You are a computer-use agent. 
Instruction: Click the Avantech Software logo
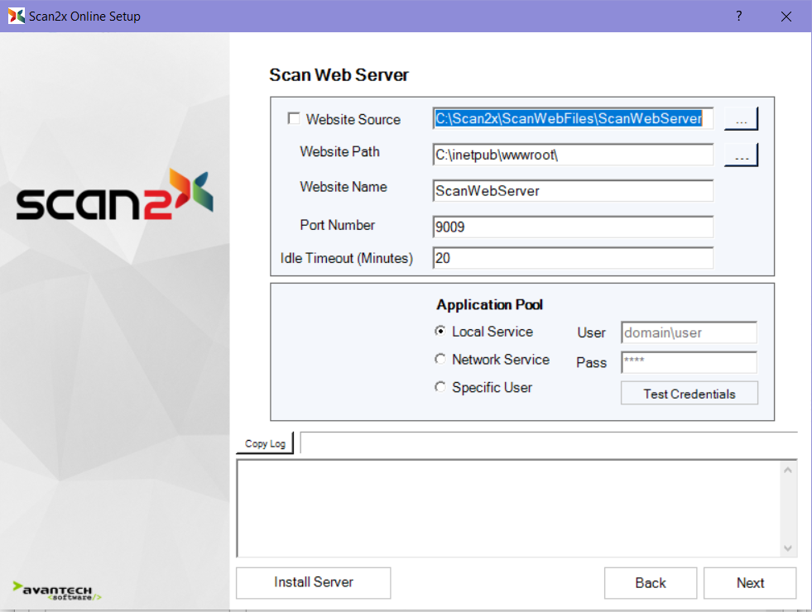point(58,590)
